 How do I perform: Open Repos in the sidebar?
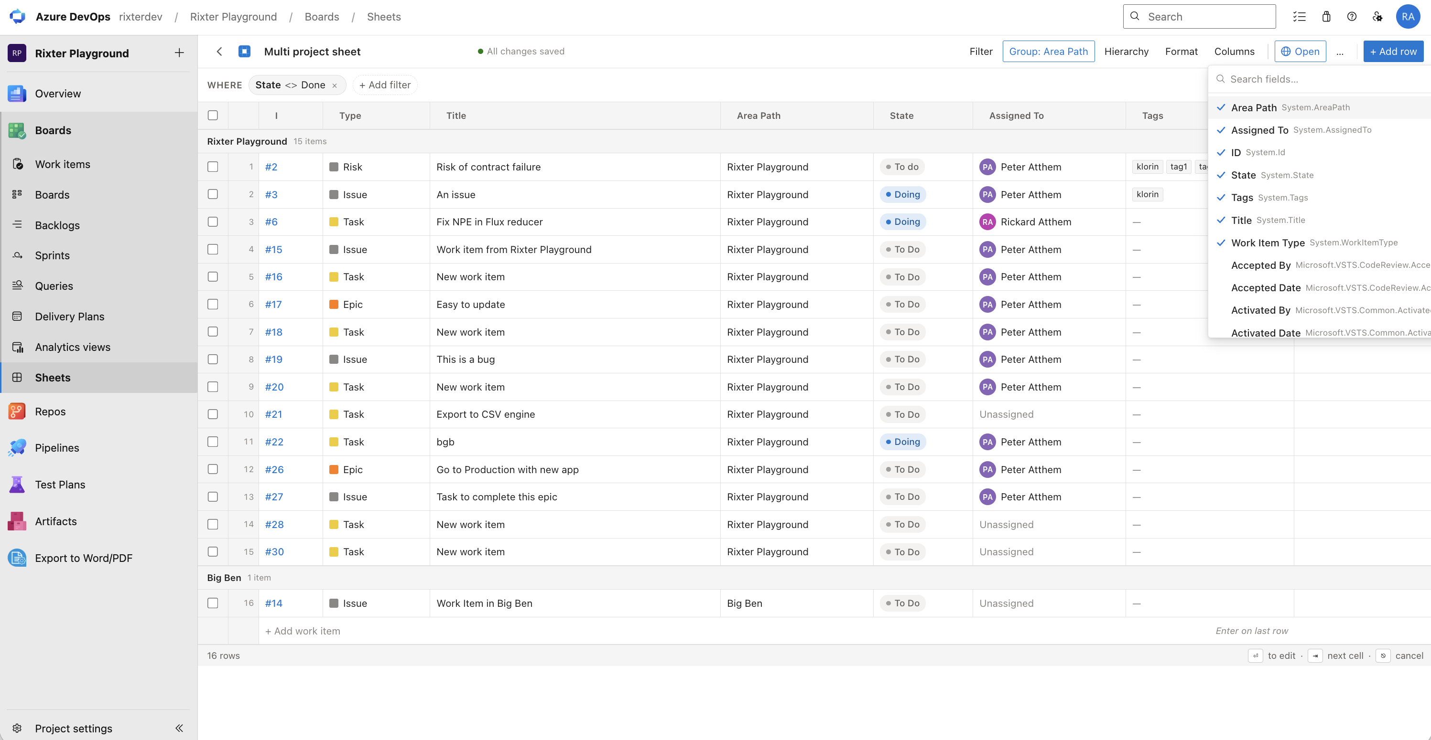pyautogui.click(x=99, y=411)
